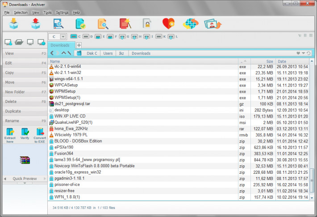The image size is (317, 217).
Task: Click the refresh icon in path bar
Action: (309, 53)
